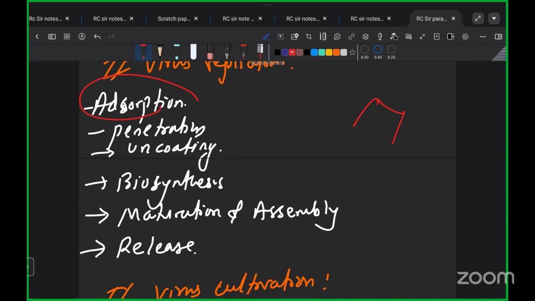Select the white highlighter tool

[x=194, y=52]
